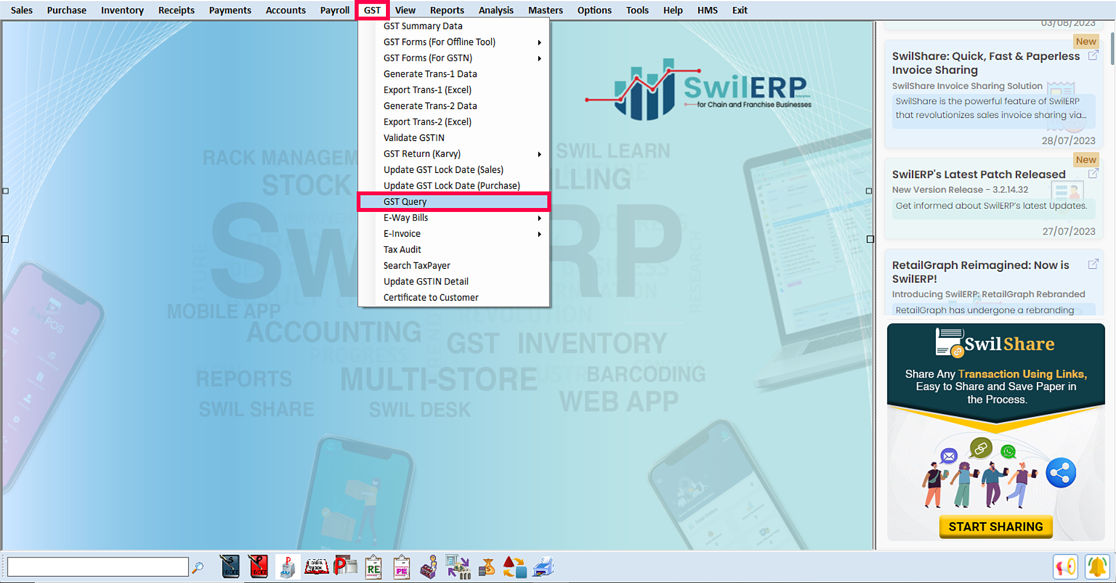Open the Inventory menu
This screenshot has height=583, width=1116.
122,10
